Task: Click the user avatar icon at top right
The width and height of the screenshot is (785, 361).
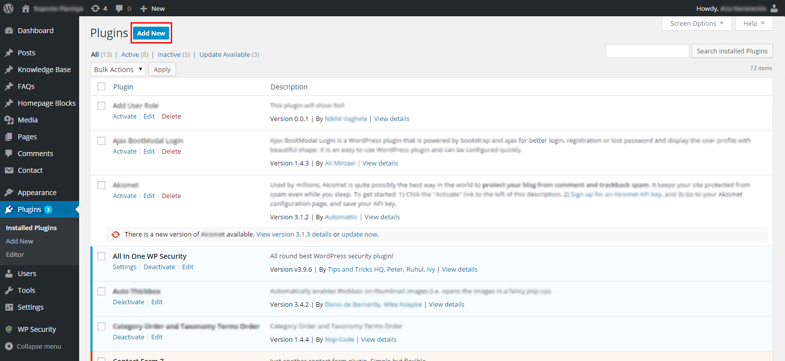Action: (x=774, y=8)
